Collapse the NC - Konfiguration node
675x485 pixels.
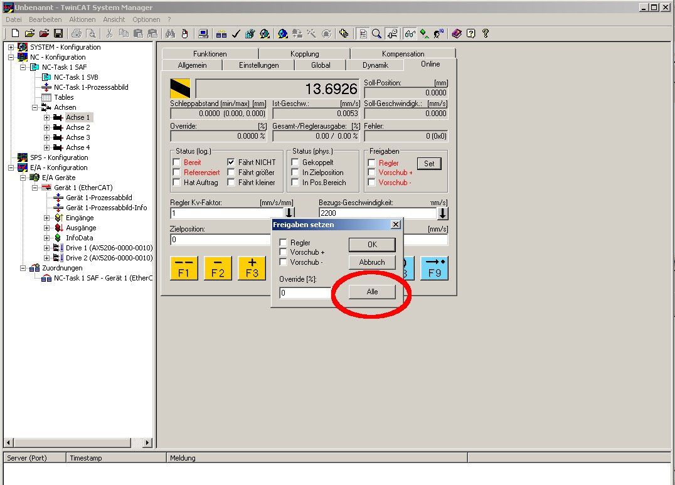(x=11, y=57)
